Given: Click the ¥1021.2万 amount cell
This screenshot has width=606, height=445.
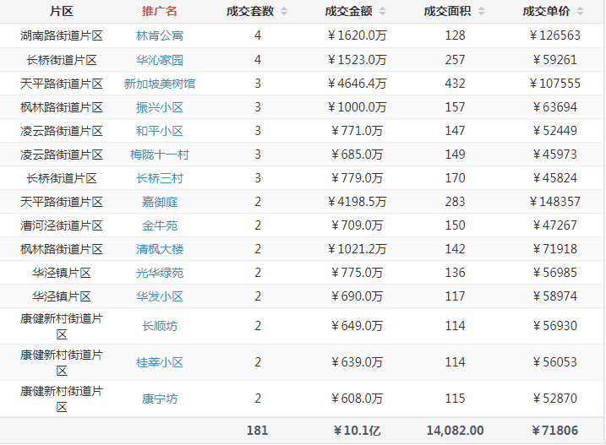Looking at the screenshot, I should (x=357, y=249).
